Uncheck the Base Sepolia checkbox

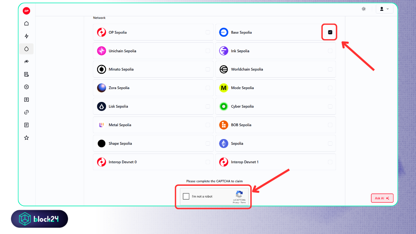(330, 32)
